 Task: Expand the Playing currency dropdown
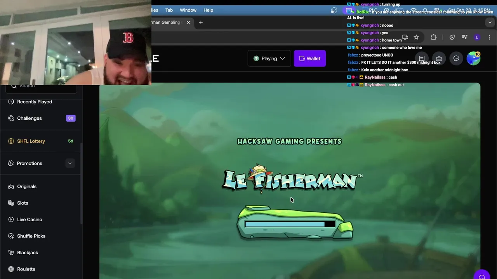pos(269,59)
